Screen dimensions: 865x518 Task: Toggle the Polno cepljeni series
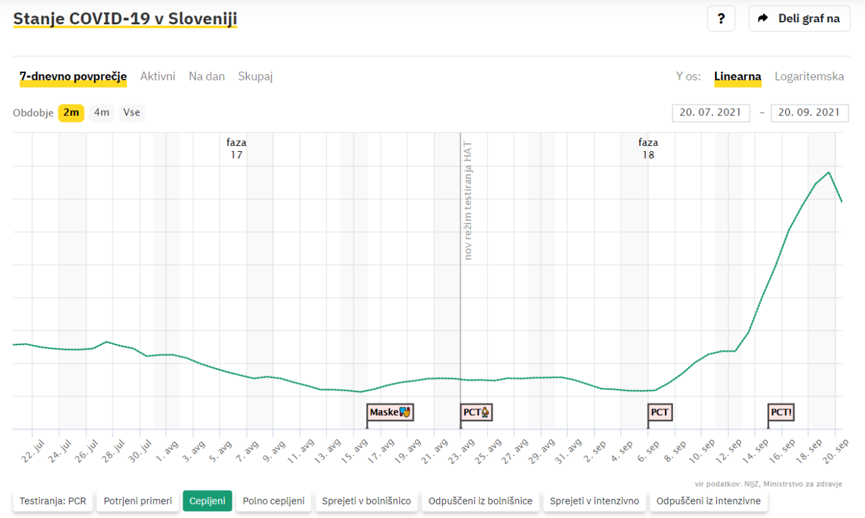pos(274,501)
